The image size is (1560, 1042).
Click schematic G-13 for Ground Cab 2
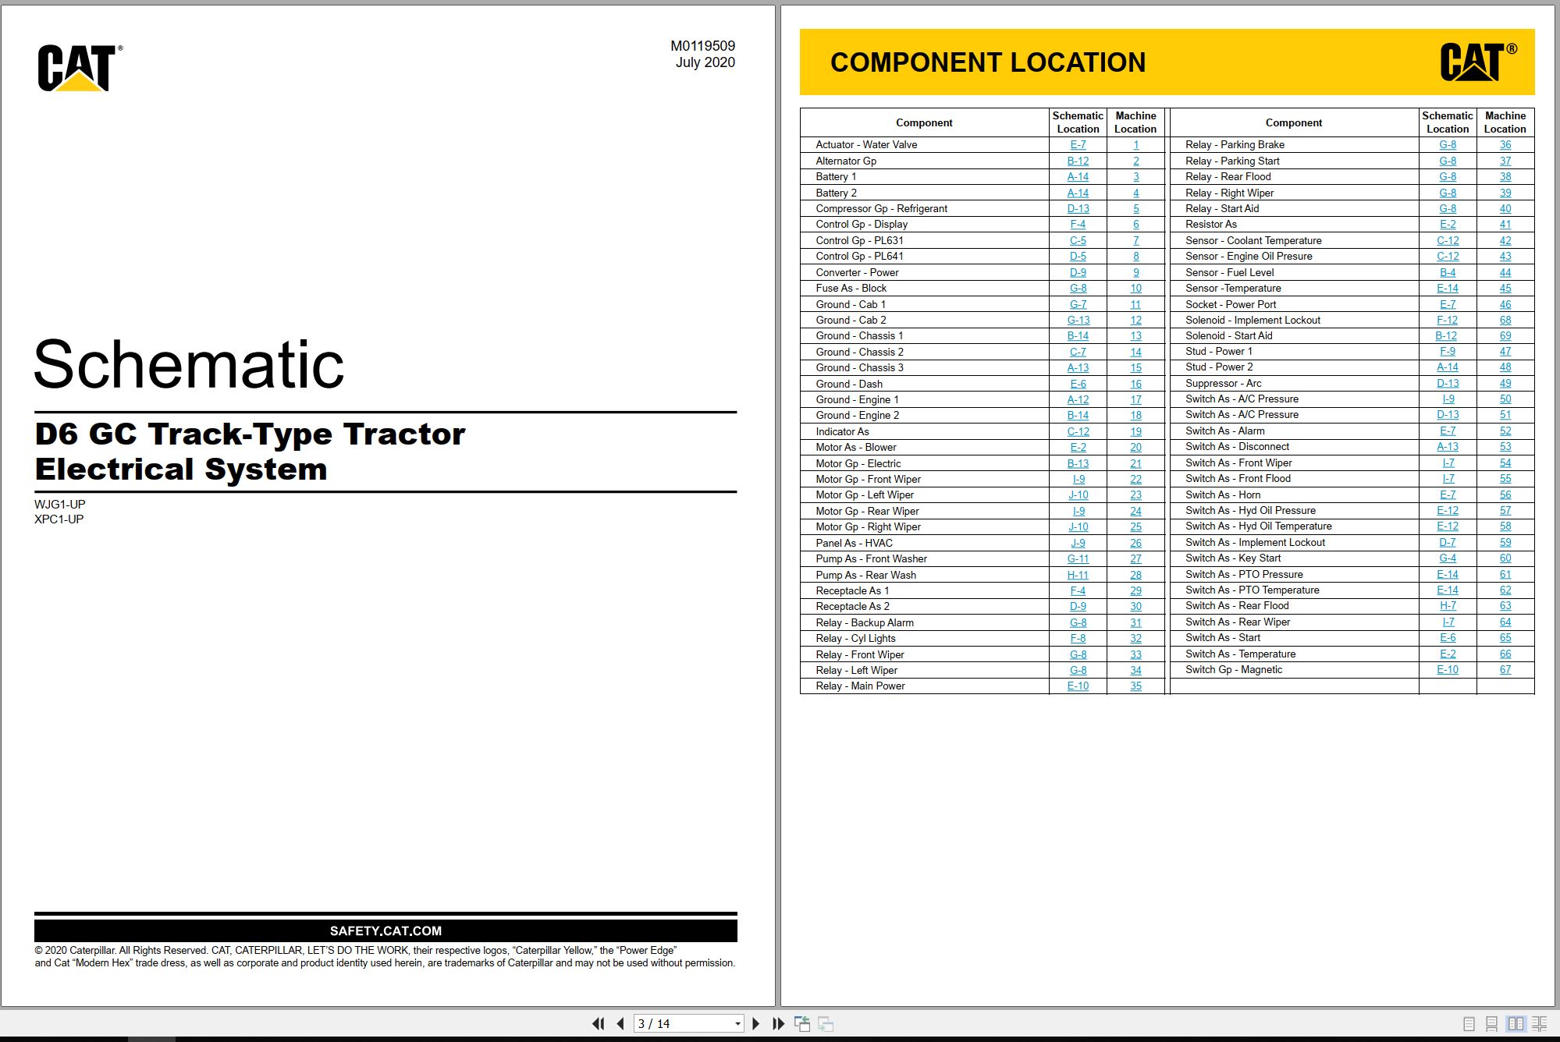point(1078,321)
